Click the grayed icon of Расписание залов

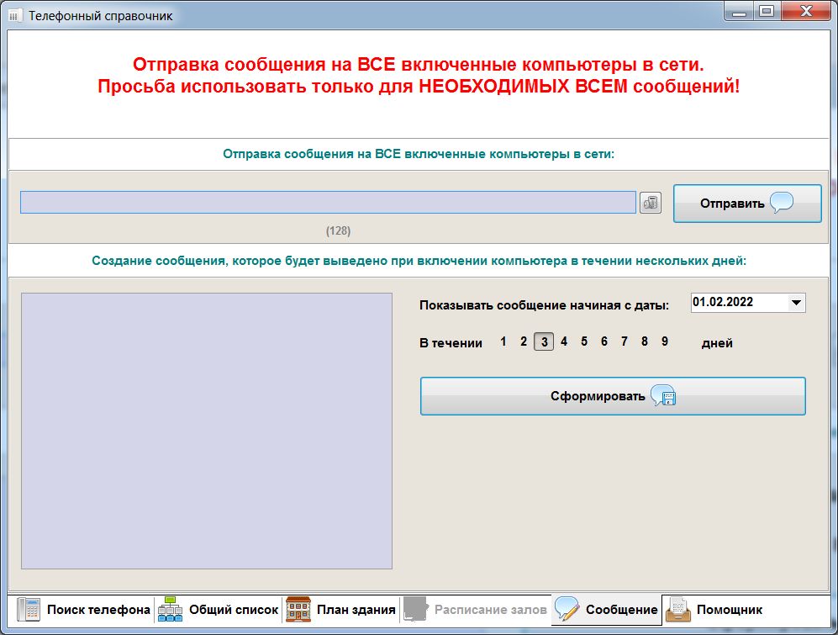click(416, 609)
